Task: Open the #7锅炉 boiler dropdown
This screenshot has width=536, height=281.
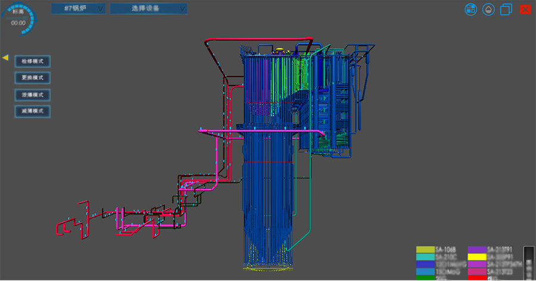Action: 78,8
